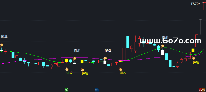
Task: Click the hand icon above the first 进攻
Action: [67, 69]
